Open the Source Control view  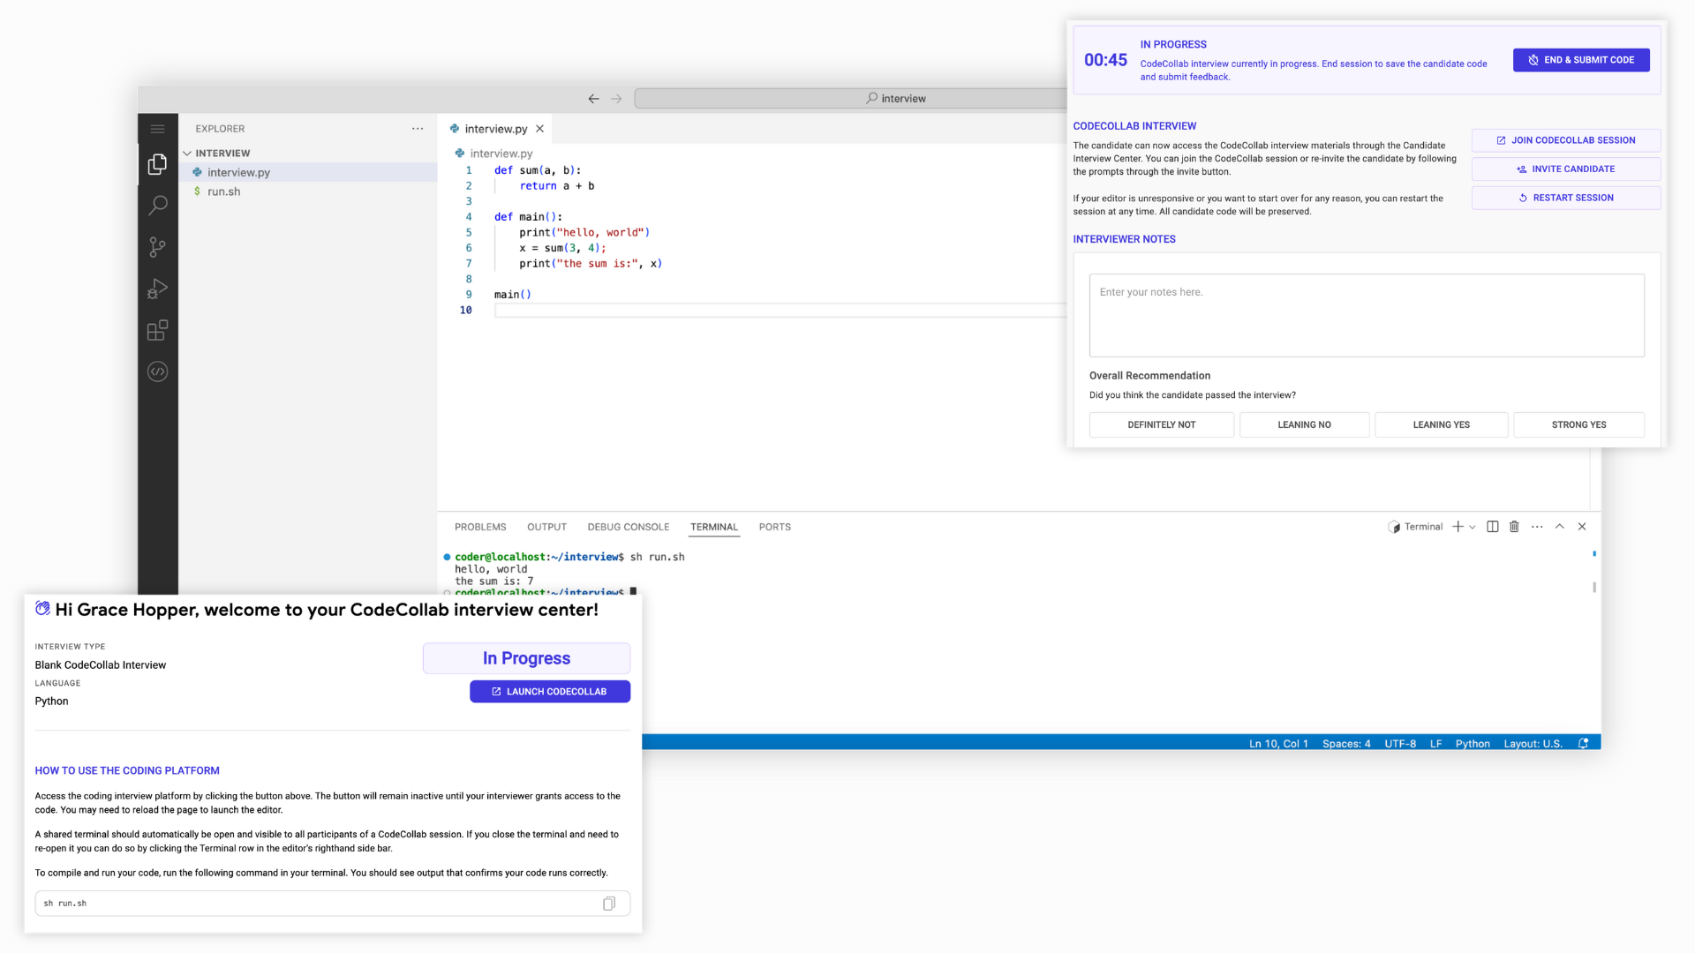tap(158, 246)
